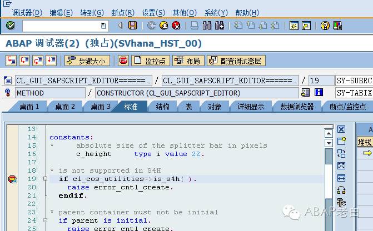Click the yellow Help question mark icon

click(x=325, y=26)
